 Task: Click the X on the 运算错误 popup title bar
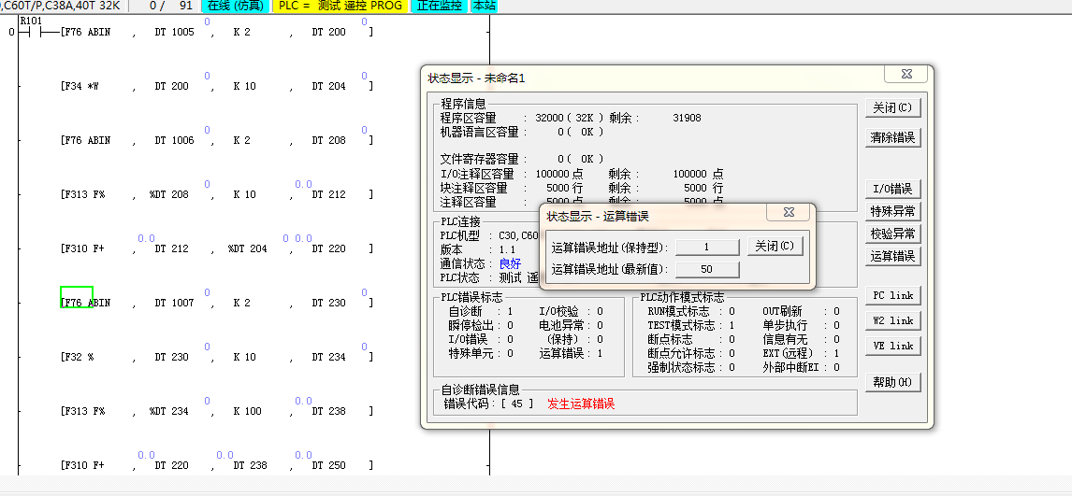click(x=789, y=213)
